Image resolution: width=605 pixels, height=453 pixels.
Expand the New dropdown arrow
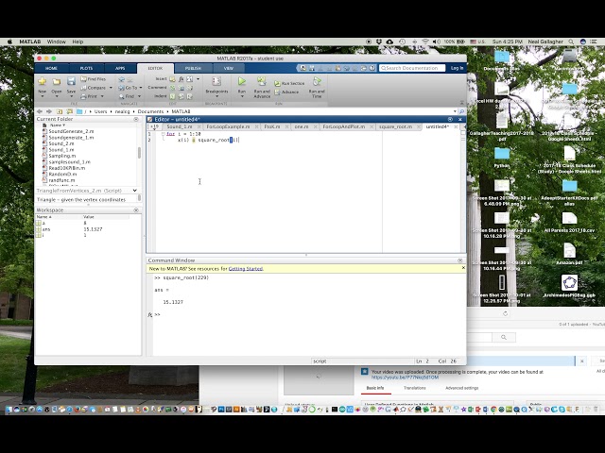(42, 96)
